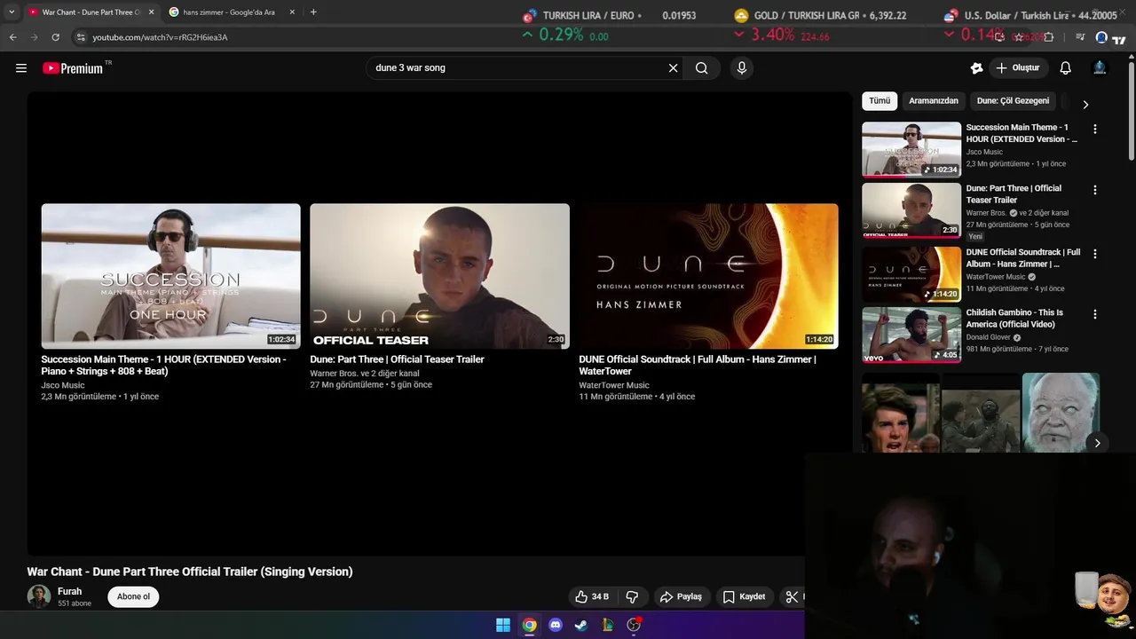Open the clip scissors button
Viewport: 1136px width, 639px height.
click(792, 596)
